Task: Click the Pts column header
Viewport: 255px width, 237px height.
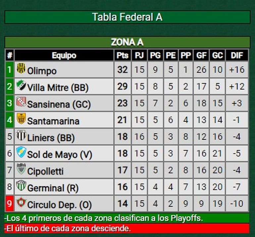Action: click(123, 56)
